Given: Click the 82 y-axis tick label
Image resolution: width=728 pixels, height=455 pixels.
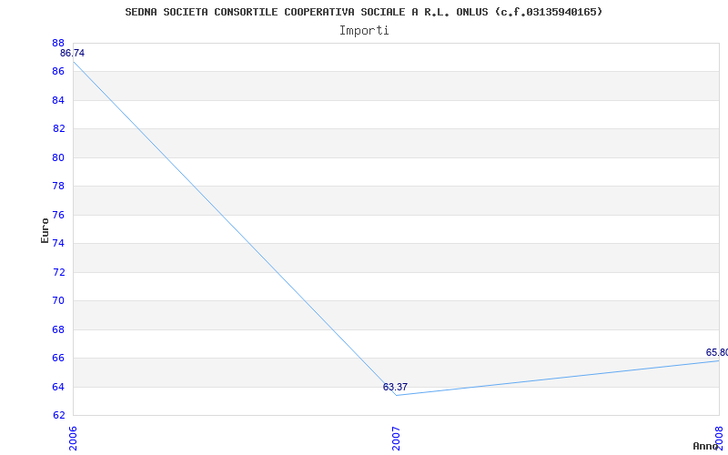Looking at the screenshot, I should pyautogui.click(x=58, y=128).
